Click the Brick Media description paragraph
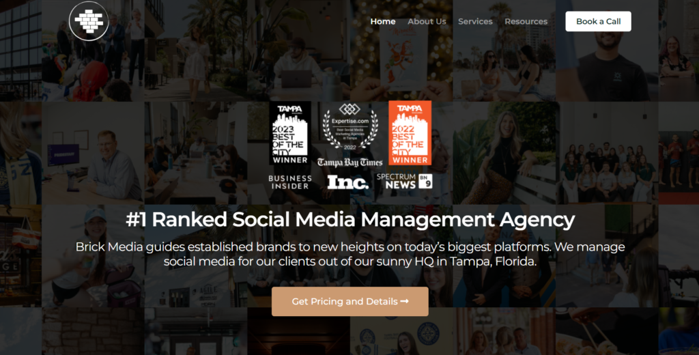This screenshot has height=355, width=699. pyautogui.click(x=350, y=254)
